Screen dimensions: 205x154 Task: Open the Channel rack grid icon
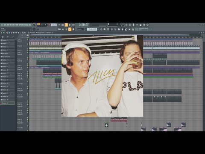108,29
